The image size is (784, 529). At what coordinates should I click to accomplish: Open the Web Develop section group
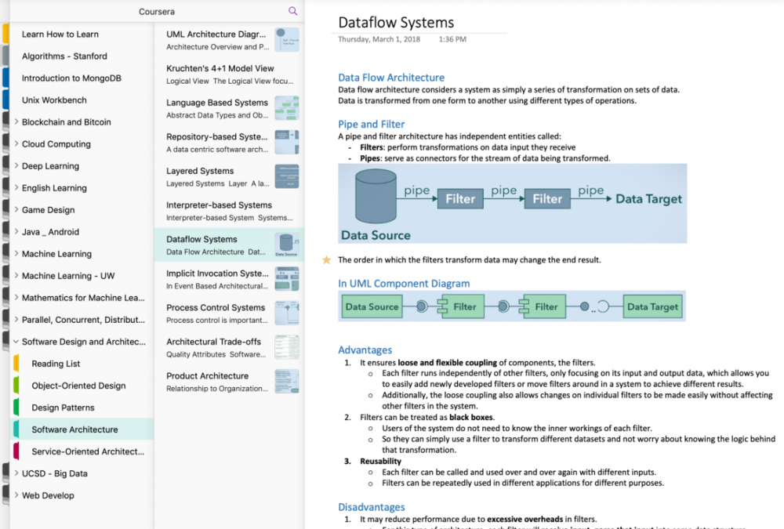[82, 495]
